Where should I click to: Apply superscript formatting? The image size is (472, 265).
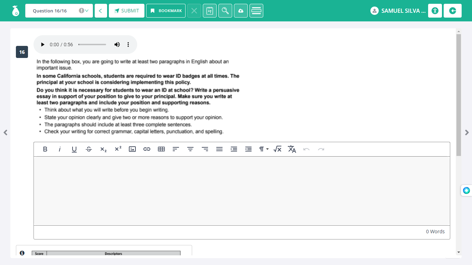coord(118,149)
